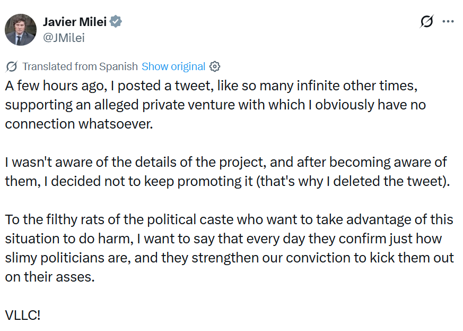This screenshot has width=463, height=331.
Task: Open @JMilei's profile via the handle
Action: [x=64, y=38]
